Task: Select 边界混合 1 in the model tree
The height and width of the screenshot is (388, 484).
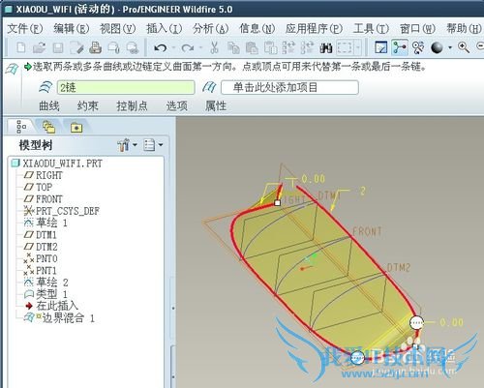Action: click(59, 318)
